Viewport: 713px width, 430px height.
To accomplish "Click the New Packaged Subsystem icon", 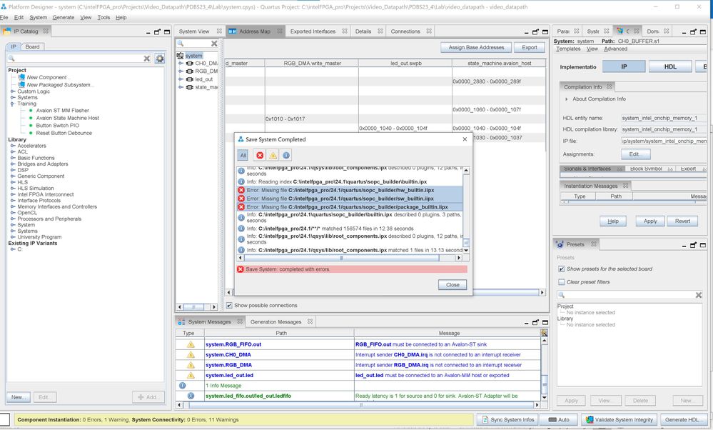I will tap(22, 85).
